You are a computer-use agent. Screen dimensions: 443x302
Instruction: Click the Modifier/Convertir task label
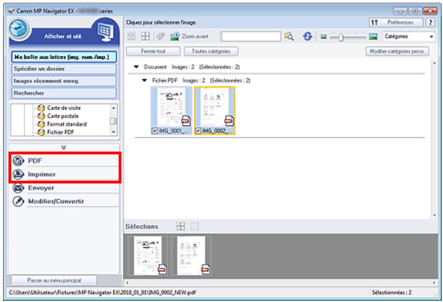pos(56,201)
